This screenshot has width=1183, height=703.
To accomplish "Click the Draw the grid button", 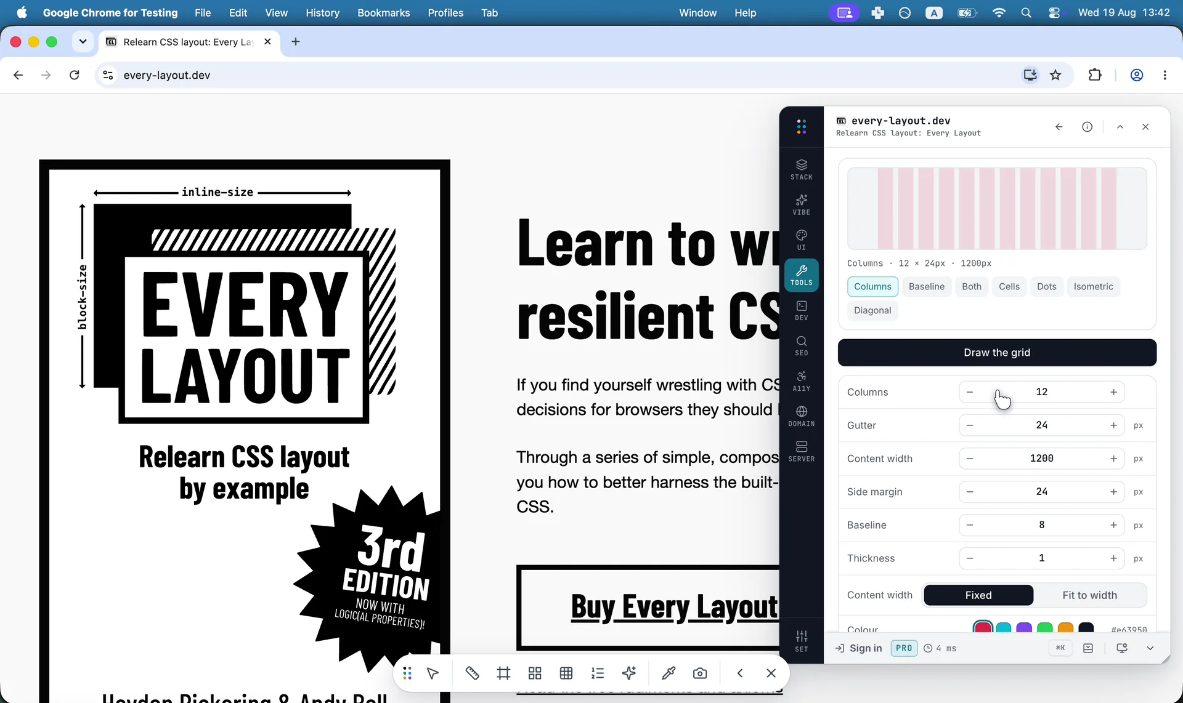I will (997, 353).
